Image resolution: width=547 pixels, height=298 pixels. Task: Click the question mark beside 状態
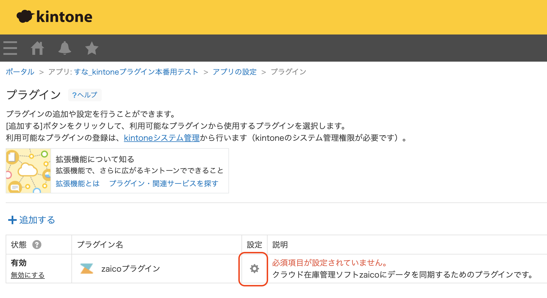[x=37, y=245]
